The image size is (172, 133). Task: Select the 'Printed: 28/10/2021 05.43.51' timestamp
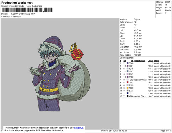click(114, 131)
